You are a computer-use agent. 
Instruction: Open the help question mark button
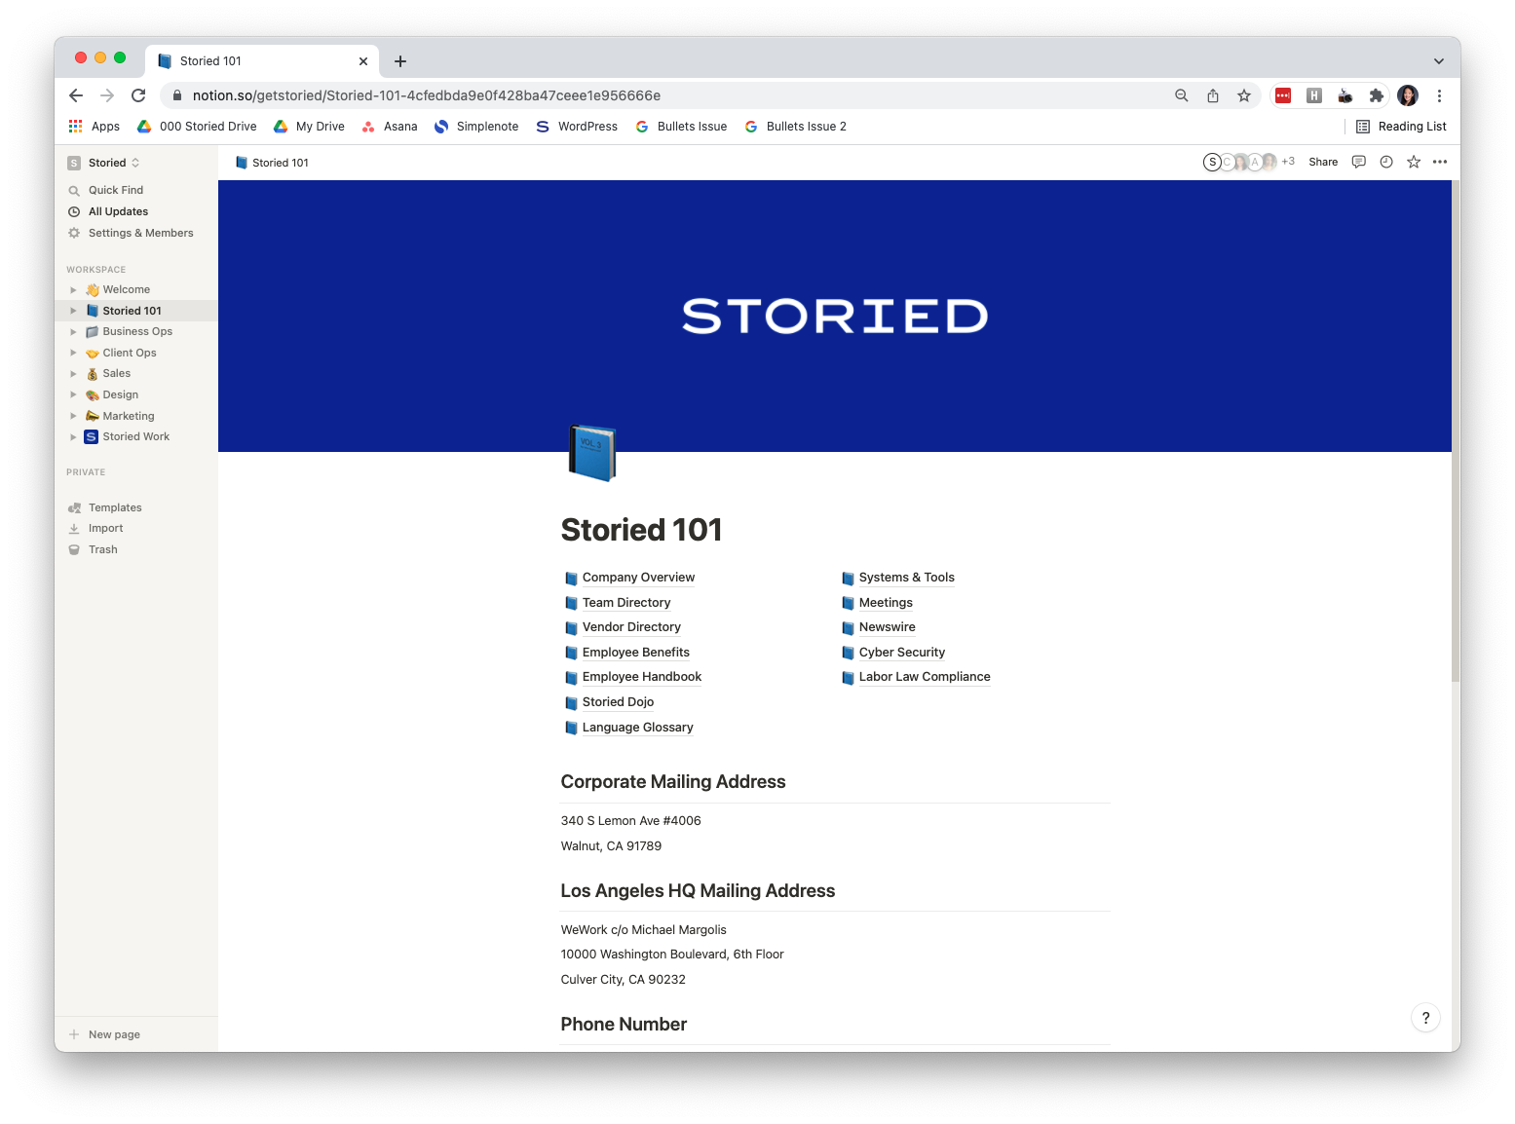coord(1425,1018)
